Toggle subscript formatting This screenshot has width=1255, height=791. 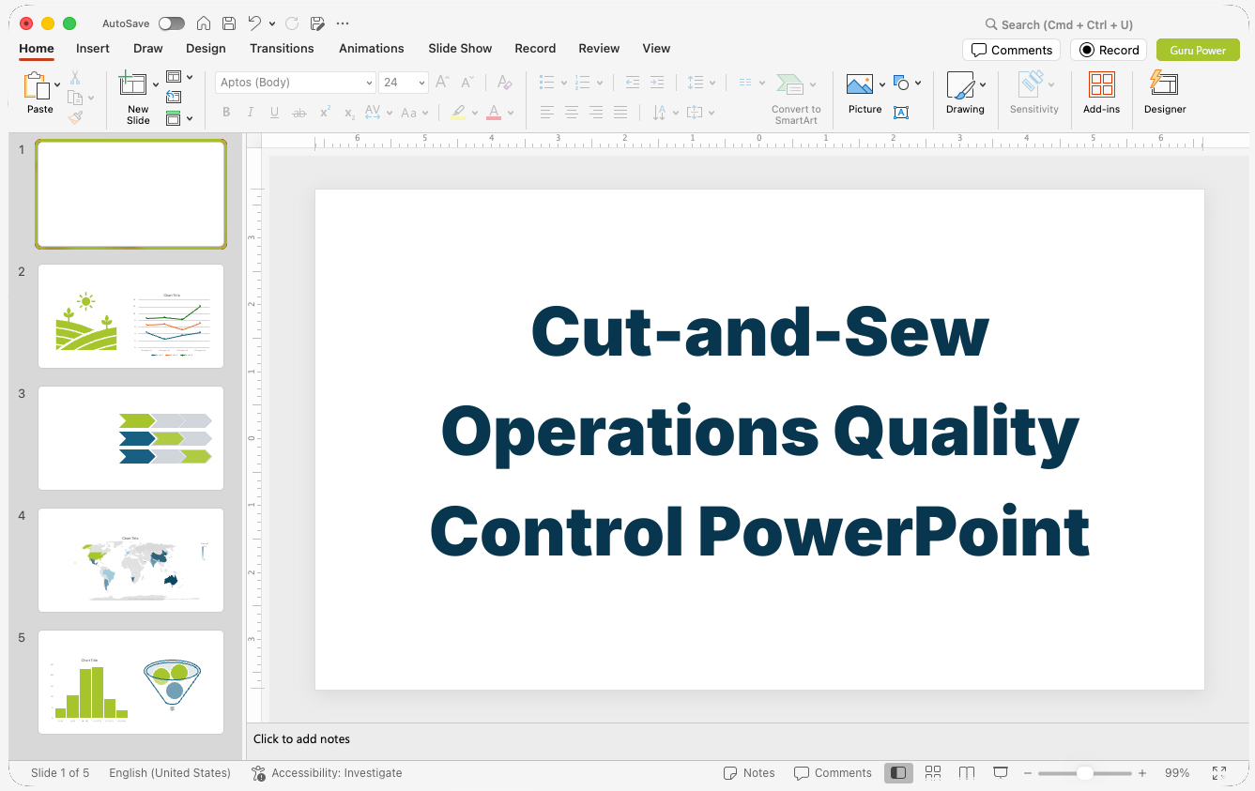pos(349,113)
